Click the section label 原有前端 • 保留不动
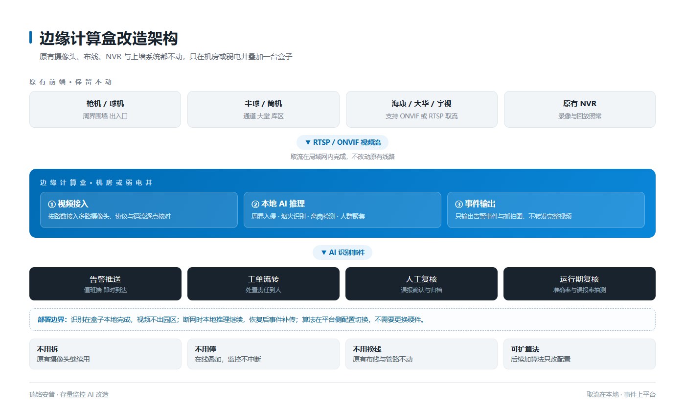 [x=70, y=82]
